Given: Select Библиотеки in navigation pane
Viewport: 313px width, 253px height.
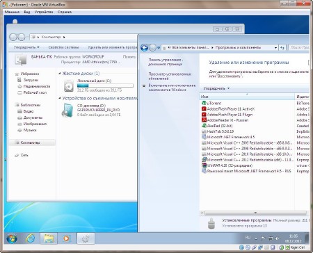Looking at the screenshot, I should (x=31, y=105).
